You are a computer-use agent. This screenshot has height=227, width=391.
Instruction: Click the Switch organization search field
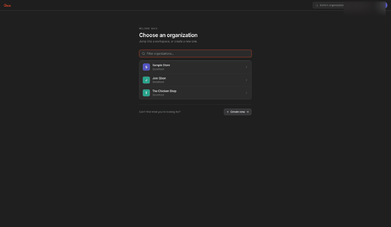point(328,5)
